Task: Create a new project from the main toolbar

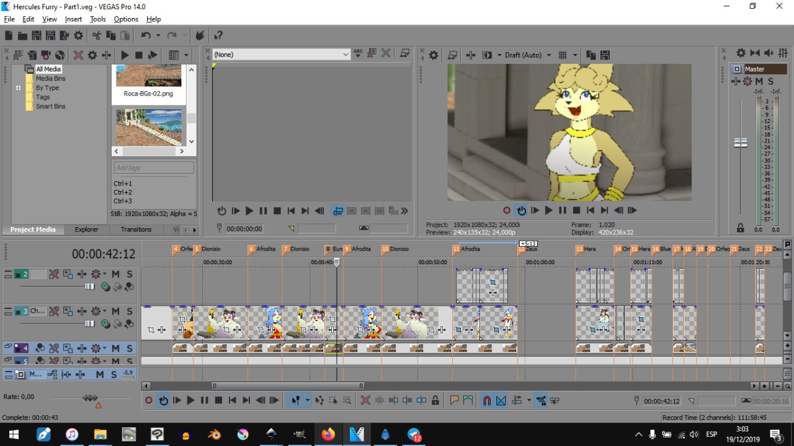Action: pyautogui.click(x=9, y=36)
